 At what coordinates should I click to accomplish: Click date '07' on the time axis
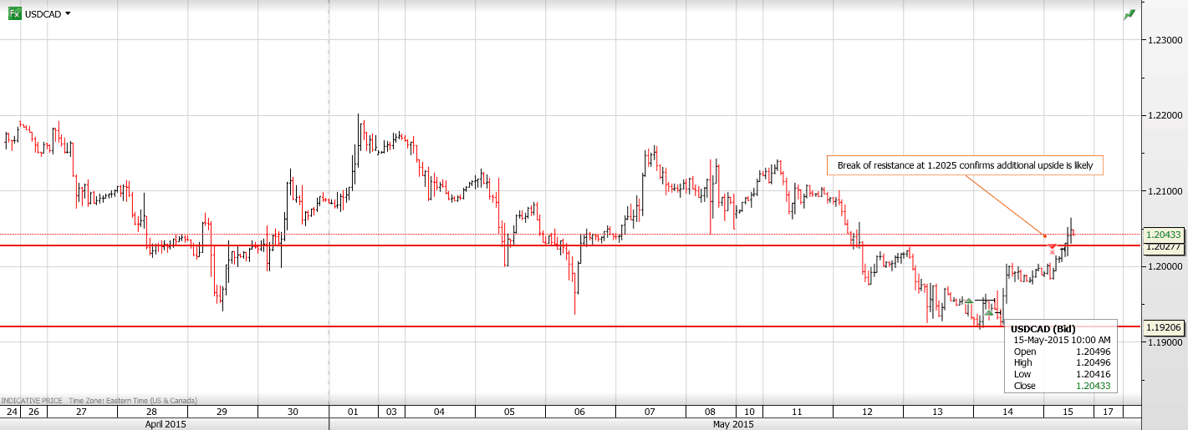point(650,412)
